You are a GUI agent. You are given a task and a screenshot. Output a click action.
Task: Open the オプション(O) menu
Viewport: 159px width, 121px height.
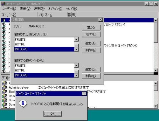[55, 9]
